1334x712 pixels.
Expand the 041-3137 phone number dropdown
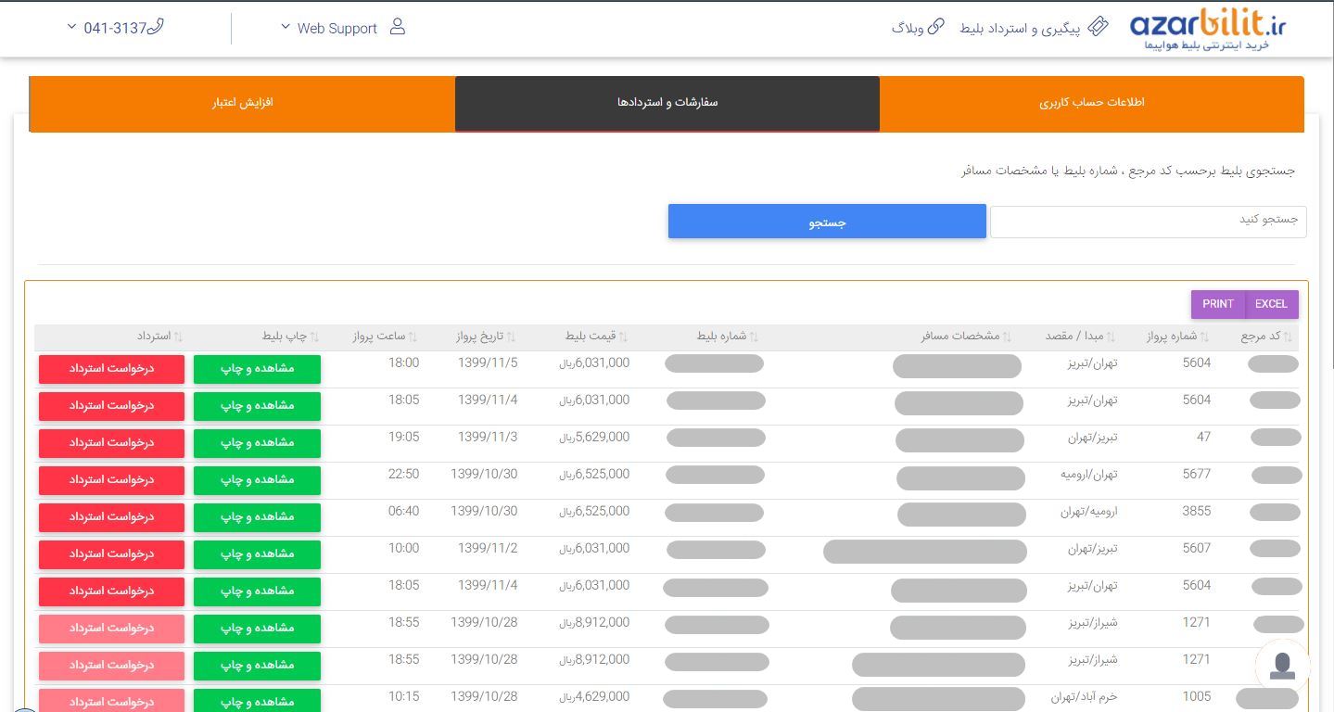(x=71, y=27)
